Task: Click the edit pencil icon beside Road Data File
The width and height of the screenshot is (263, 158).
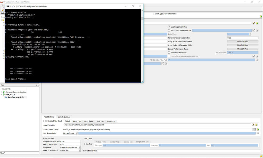Action: click(x=253, y=125)
